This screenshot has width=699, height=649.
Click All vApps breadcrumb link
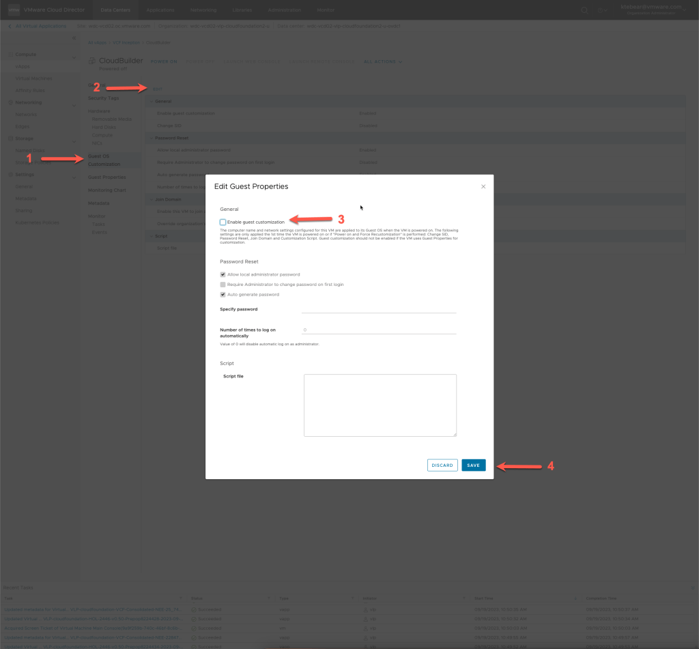pyautogui.click(x=97, y=43)
